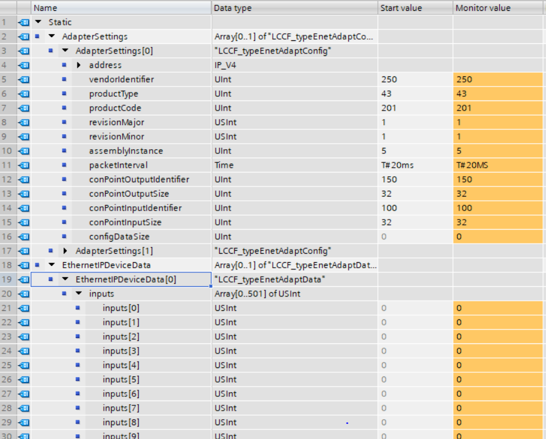
Task: Collapse the EthernetIPDeviceData array
Action: pyautogui.click(x=52, y=265)
